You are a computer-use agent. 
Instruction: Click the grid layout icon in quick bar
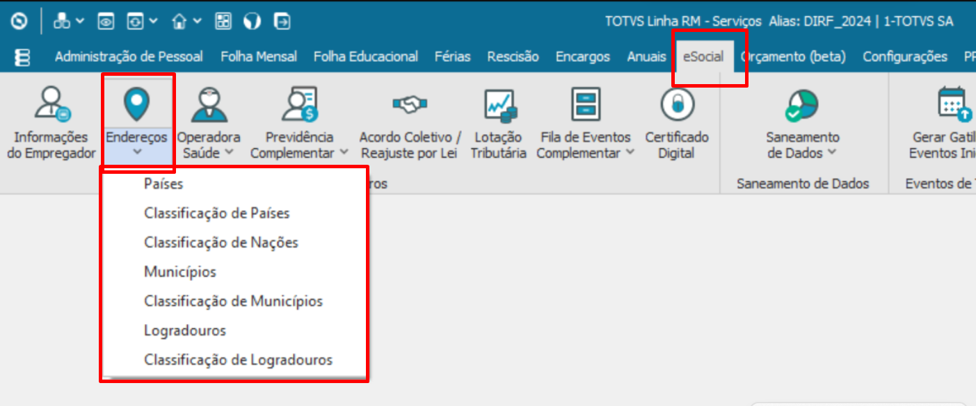tap(223, 22)
